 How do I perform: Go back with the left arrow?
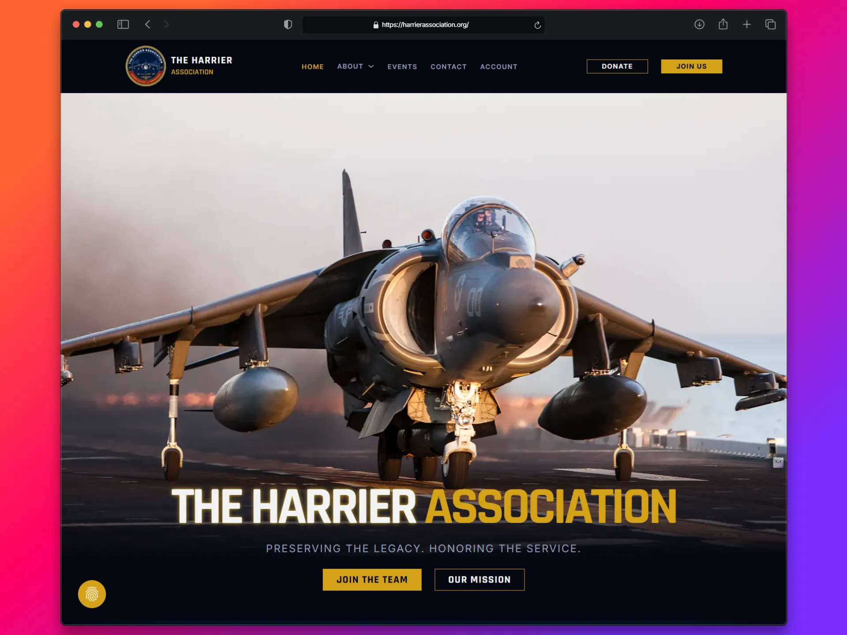[x=148, y=25]
